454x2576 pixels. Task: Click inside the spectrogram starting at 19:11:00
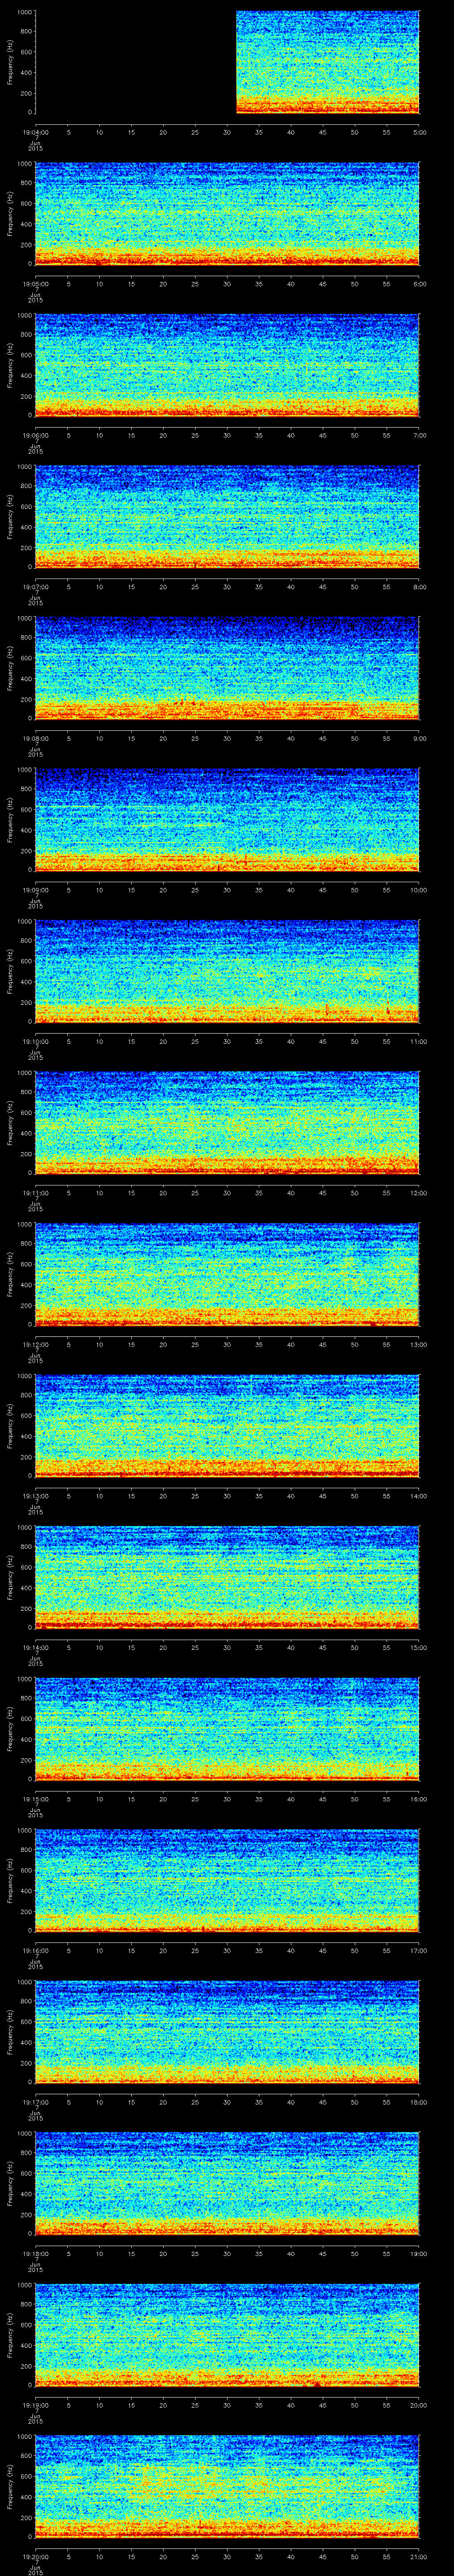pyautogui.click(x=227, y=1123)
